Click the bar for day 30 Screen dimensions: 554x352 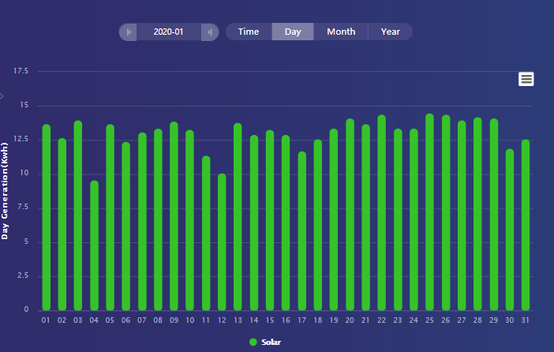coord(510,230)
